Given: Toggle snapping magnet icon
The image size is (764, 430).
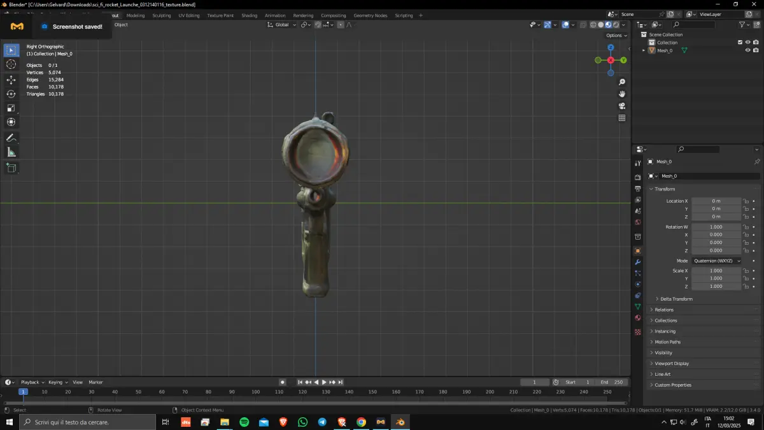Looking at the screenshot, I should 317,25.
